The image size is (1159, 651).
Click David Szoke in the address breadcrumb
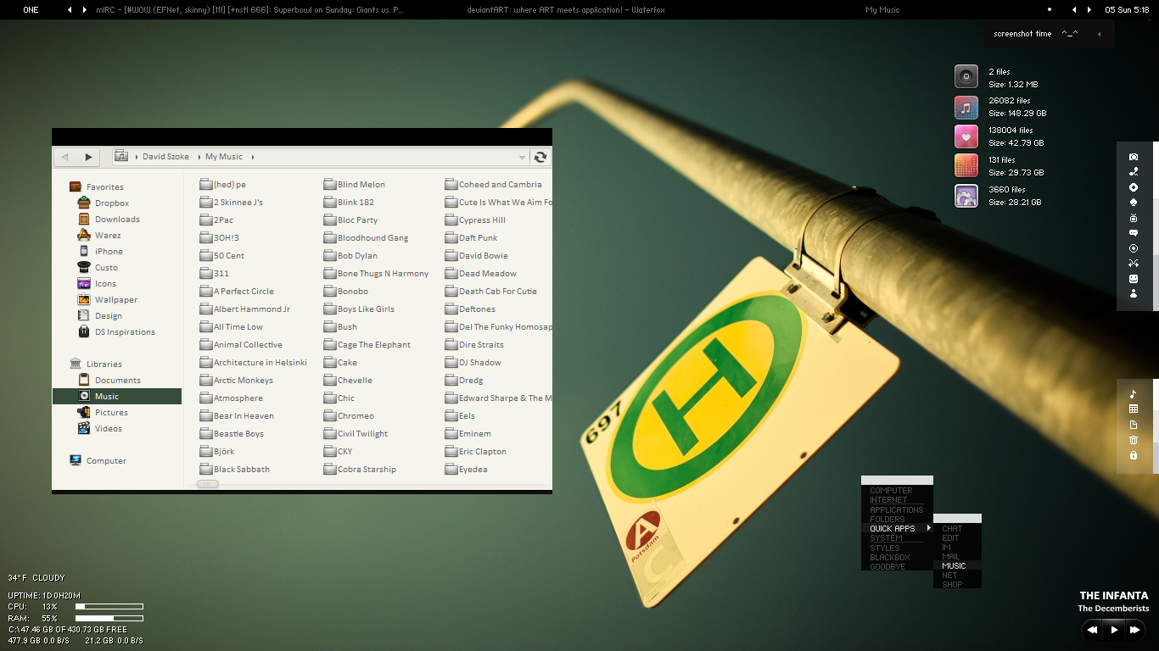(167, 157)
